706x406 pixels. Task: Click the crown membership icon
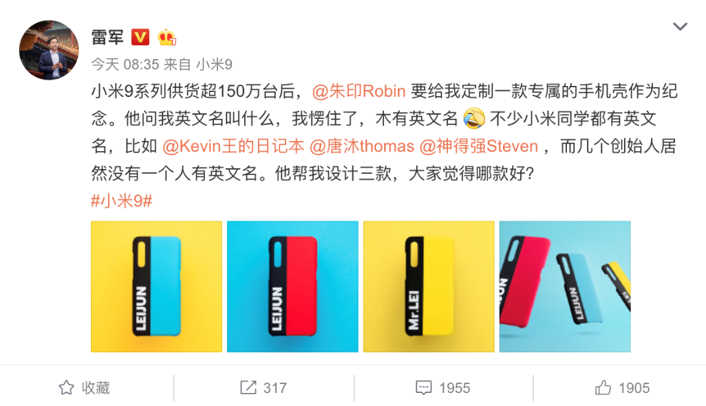[167, 37]
